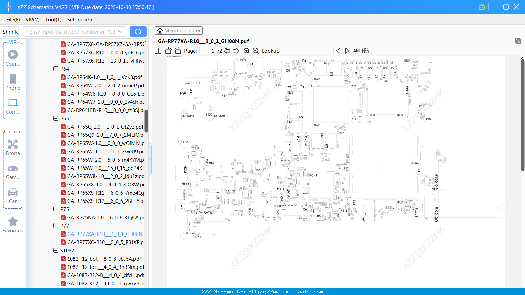The image size is (525, 295).
Task: Click the binoculars find icon
Action: [365, 51]
